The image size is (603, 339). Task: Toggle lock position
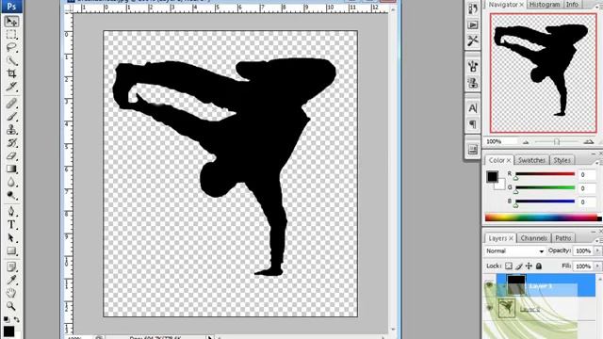click(530, 266)
